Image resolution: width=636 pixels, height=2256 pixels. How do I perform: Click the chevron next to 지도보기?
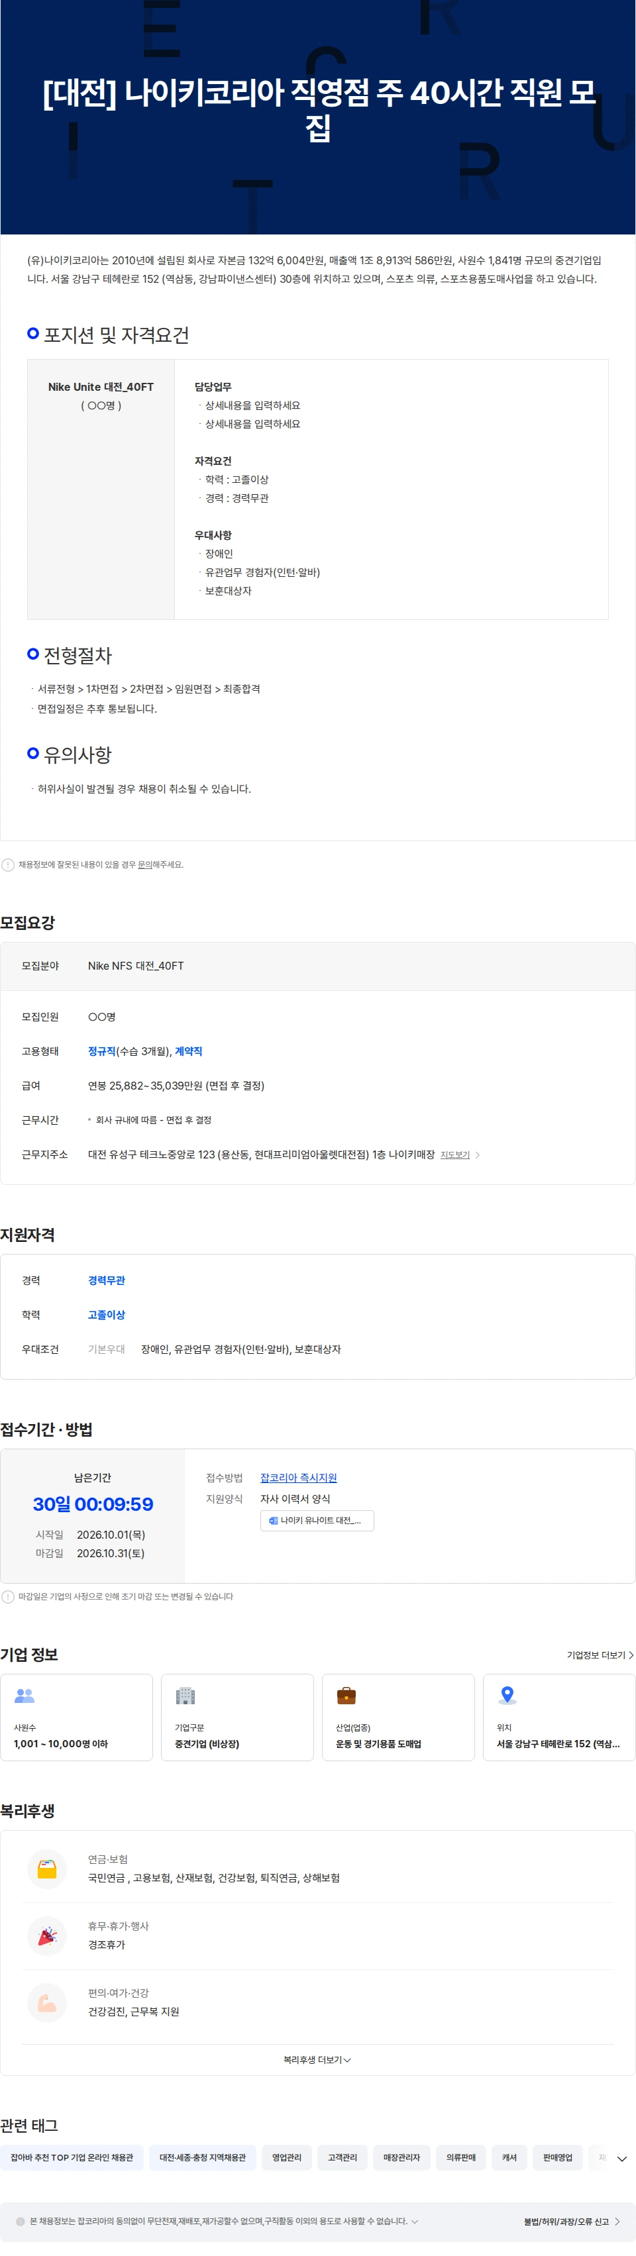coord(478,1155)
